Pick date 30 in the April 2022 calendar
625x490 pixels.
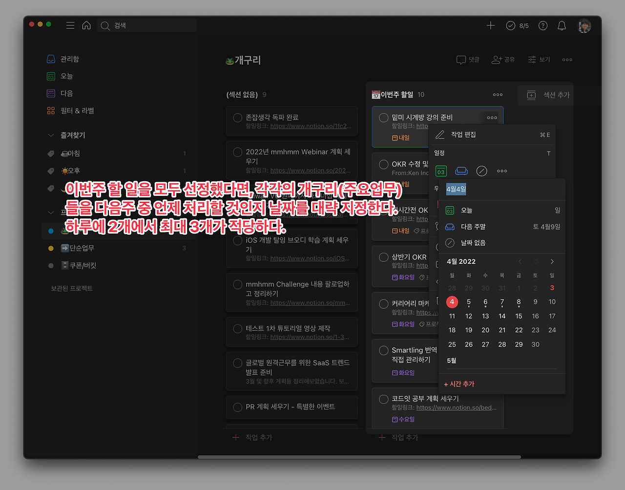(x=536, y=344)
